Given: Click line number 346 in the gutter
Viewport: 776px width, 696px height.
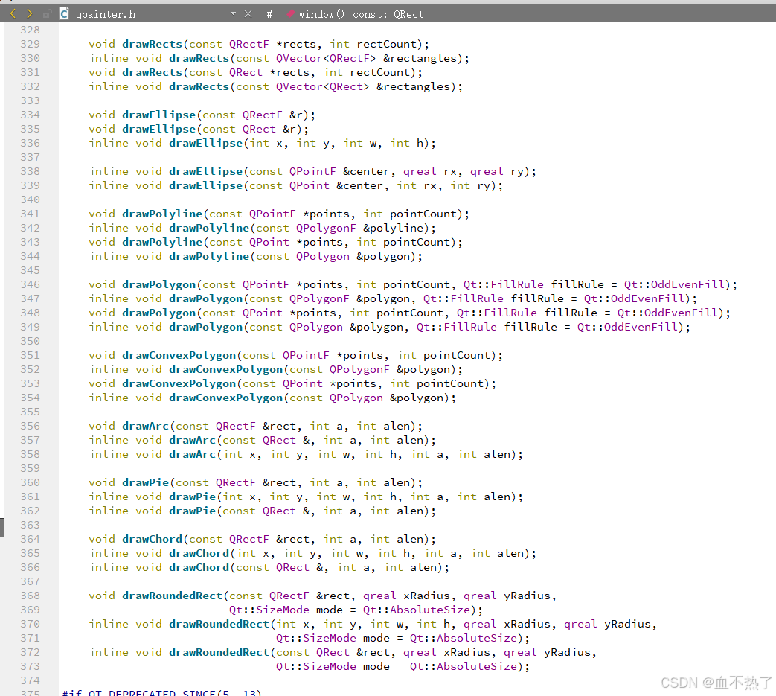Looking at the screenshot, I should point(31,284).
